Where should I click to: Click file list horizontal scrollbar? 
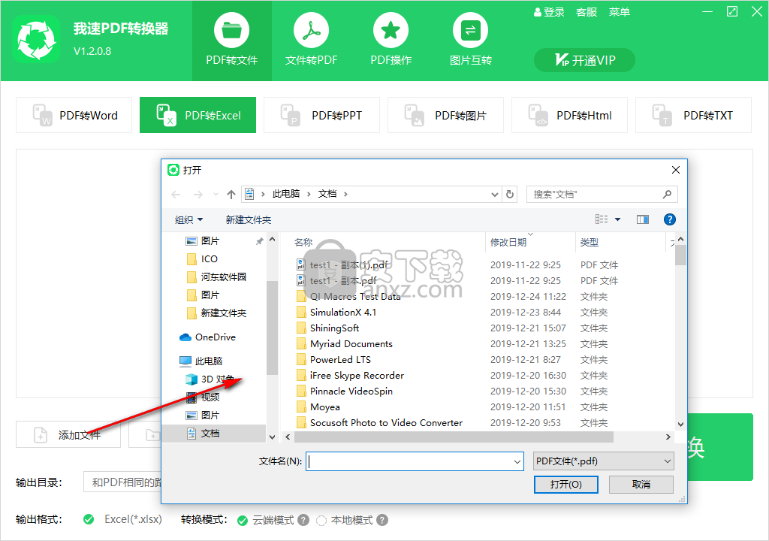click(454, 437)
